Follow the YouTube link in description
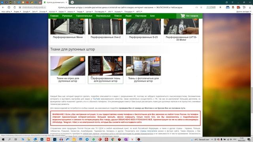Image resolution: width=253 pixels, height=142 pixels. pos(96,99)
